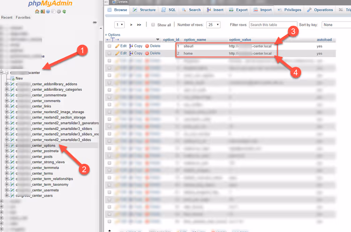Click table icon beside _center_comments
This screenshot has height=232, width=351.
pos(12,101)
